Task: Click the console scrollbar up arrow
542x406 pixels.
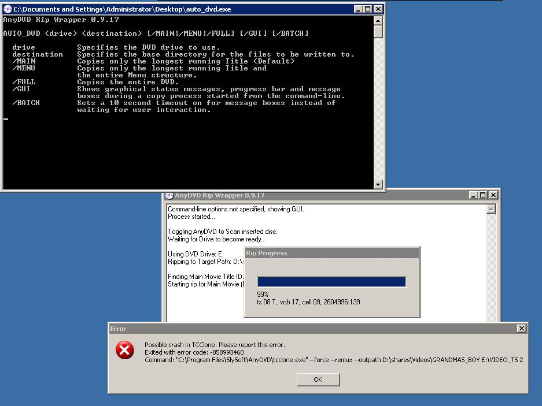Action: (378, 21)
